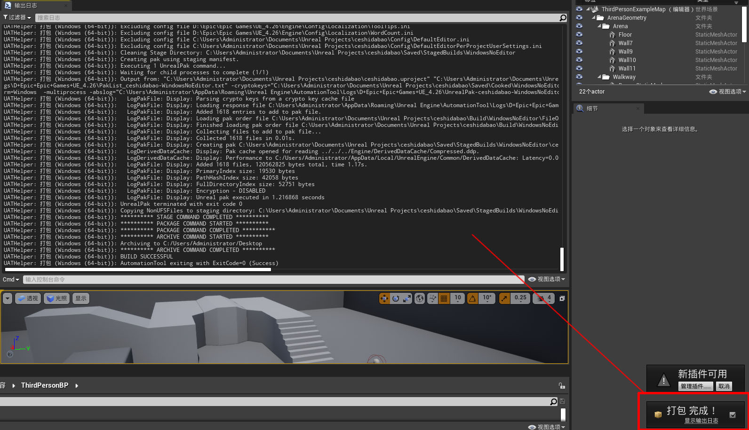The height and width of the screenshot is (430, 749).
Task: Select Wall7 static mesh icon
Action: pyautogui.click(x=612, y=43)
